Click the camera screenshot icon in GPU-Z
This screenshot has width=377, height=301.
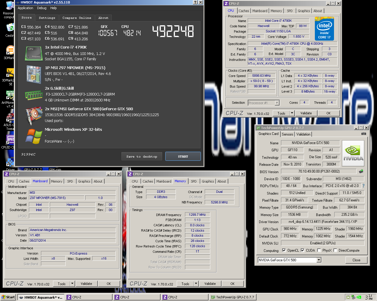[x=364, y=134]
